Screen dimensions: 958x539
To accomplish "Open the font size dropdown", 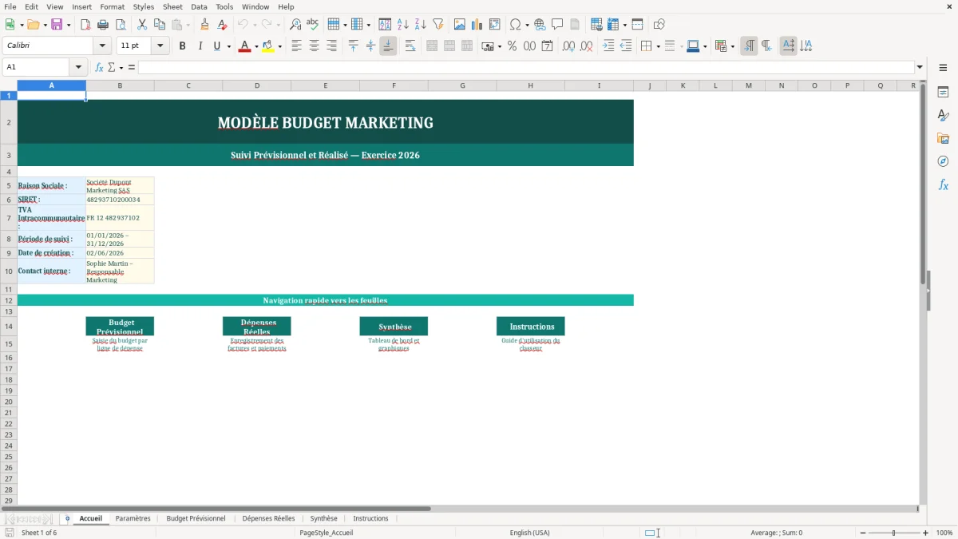I will (x=160, y=46).
